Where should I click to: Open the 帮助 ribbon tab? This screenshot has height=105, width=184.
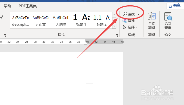click(x=7, y=6)
